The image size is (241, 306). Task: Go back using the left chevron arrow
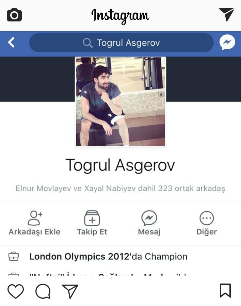pyautogui.click(x=11, y=42)
